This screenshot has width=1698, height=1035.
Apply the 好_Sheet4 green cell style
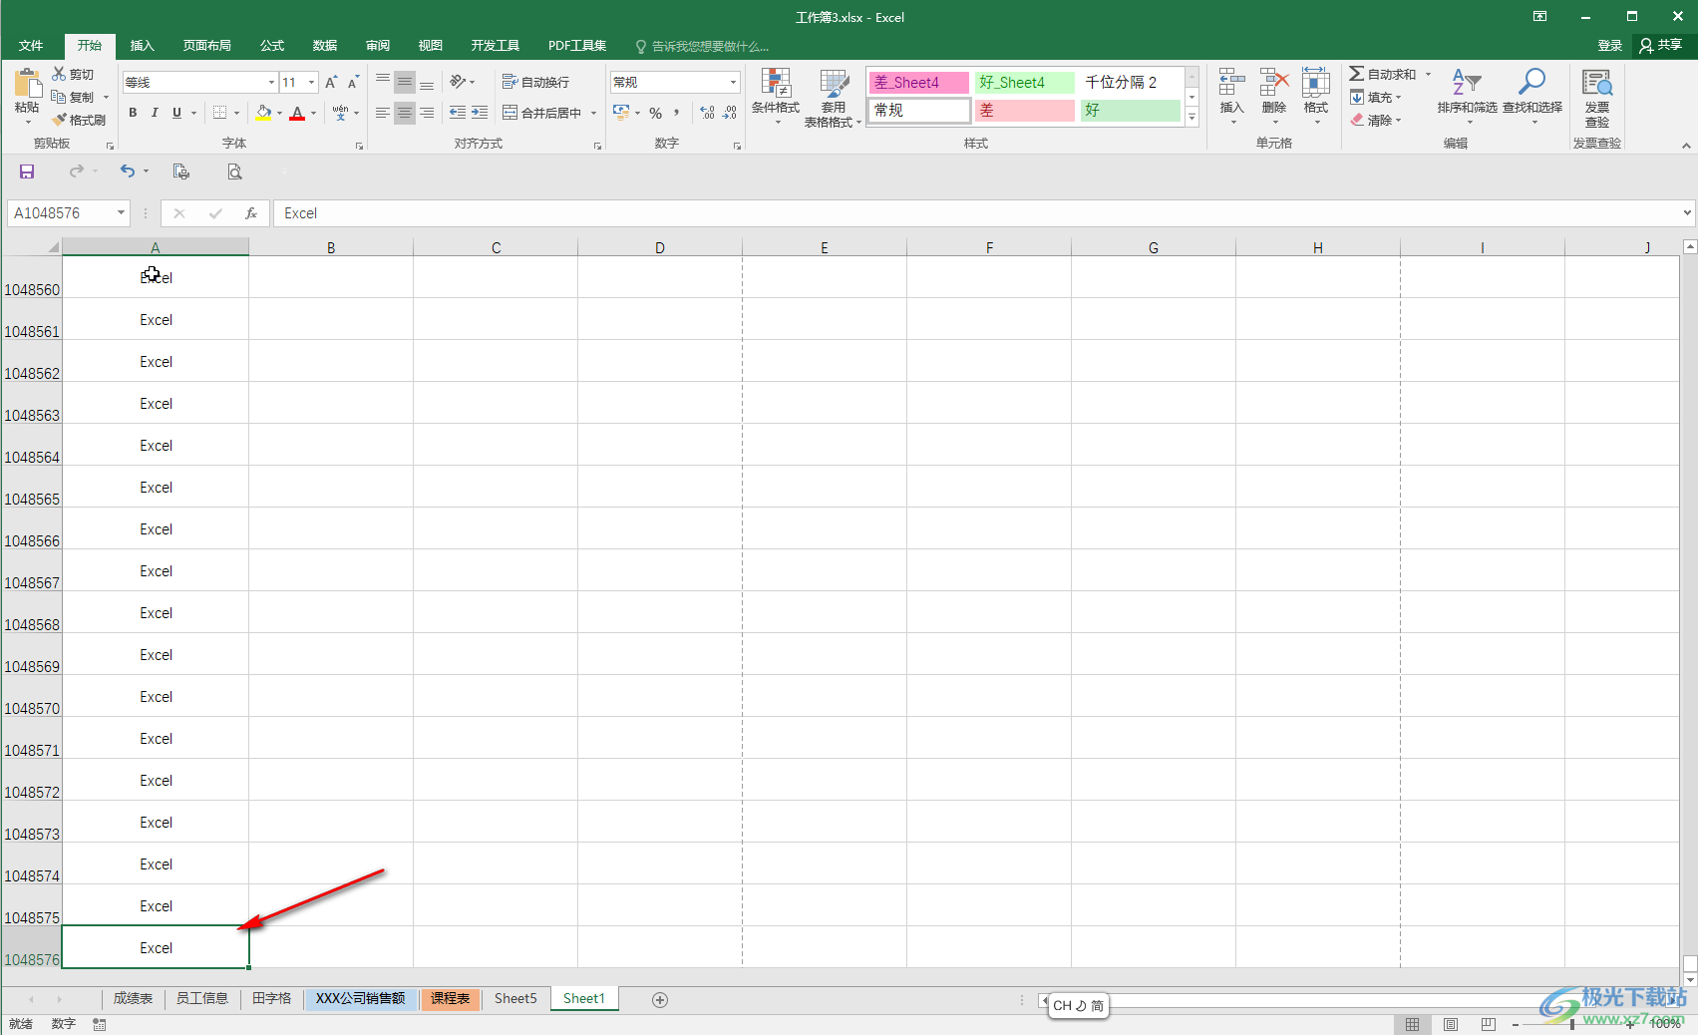(1024, 82)
